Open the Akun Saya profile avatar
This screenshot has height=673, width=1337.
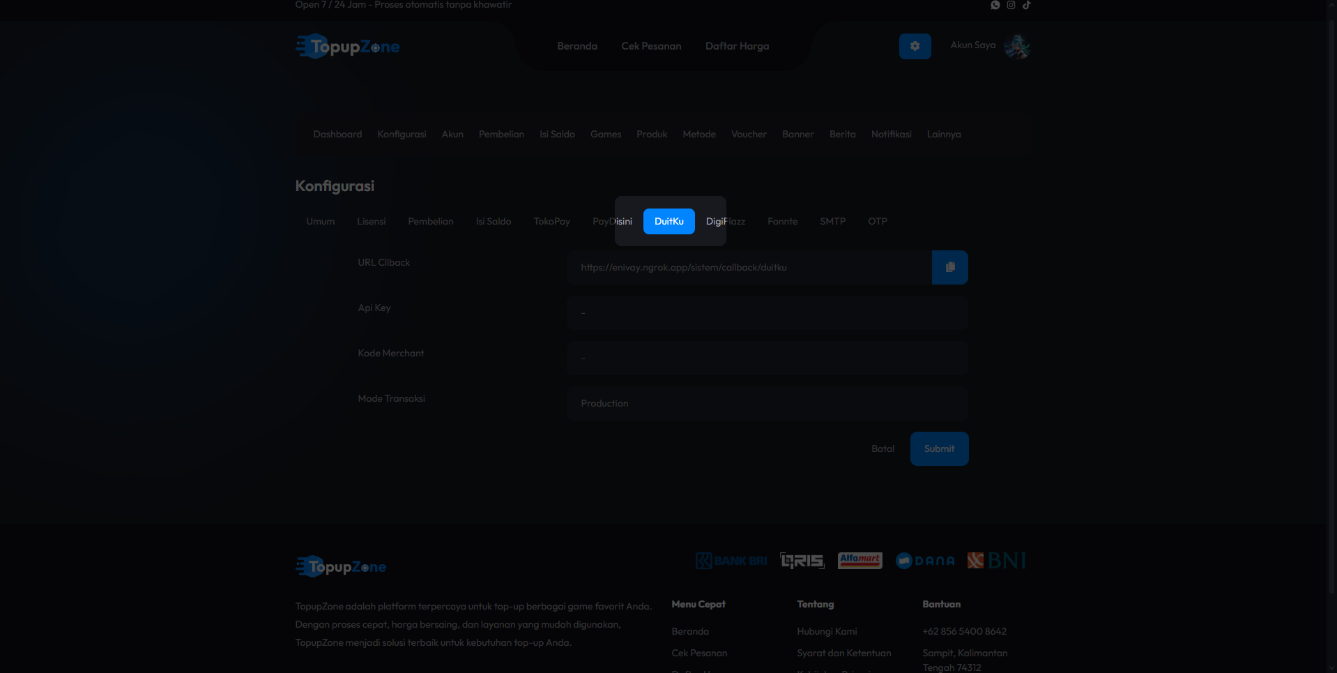pyautogui.click(x=1017, y=47)
